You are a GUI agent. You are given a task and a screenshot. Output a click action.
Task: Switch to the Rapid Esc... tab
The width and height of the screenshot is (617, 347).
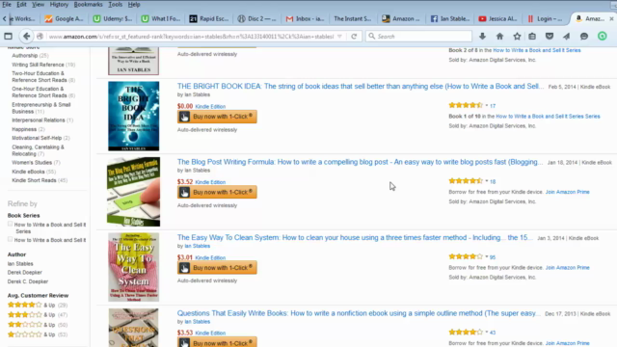(209, 18)
